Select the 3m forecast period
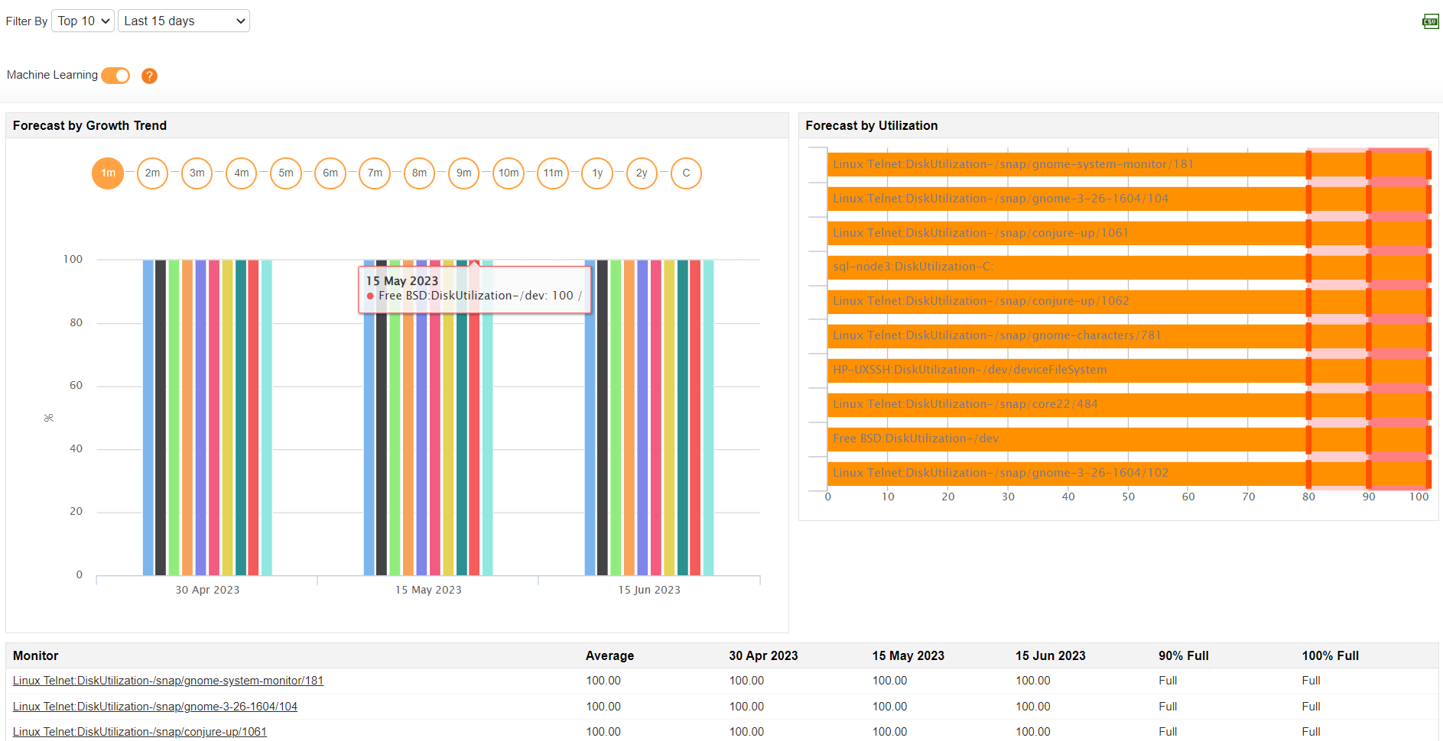The width and height of the screenshot is (1443, 741). (x=197, y=173)
